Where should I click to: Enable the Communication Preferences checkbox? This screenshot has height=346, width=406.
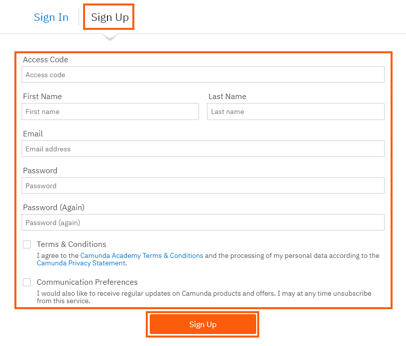27,282
